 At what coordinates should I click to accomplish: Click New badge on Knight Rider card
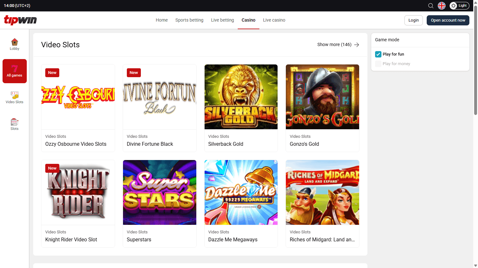(52, 168)
